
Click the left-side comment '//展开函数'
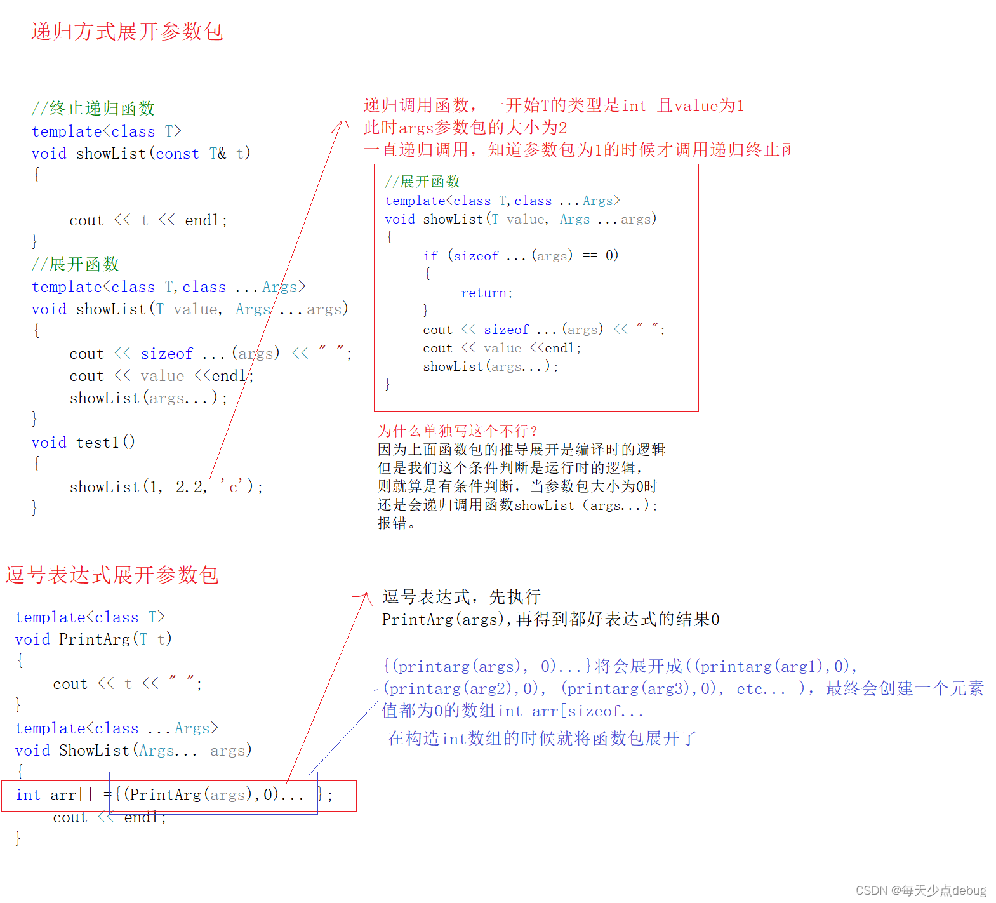[76, 264]
